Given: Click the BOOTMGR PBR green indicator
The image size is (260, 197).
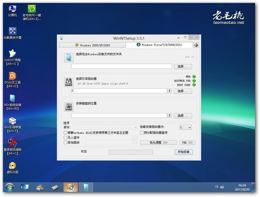Looking at the screenshot, I should tap(194, 81).
